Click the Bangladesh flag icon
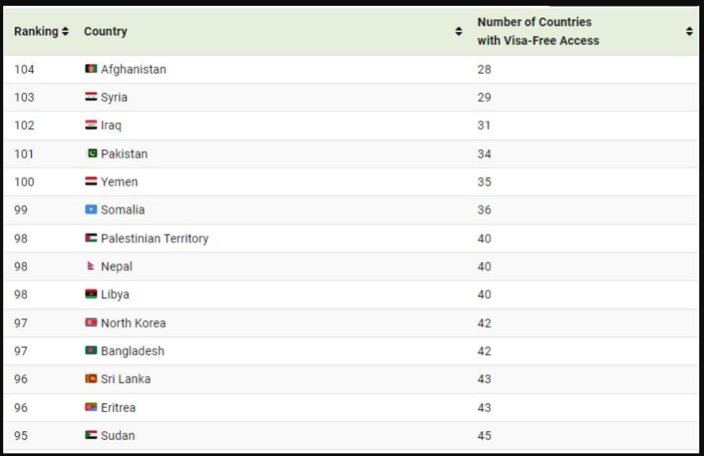The width and height of the screenshot is (704, 456). pos(91,350)
